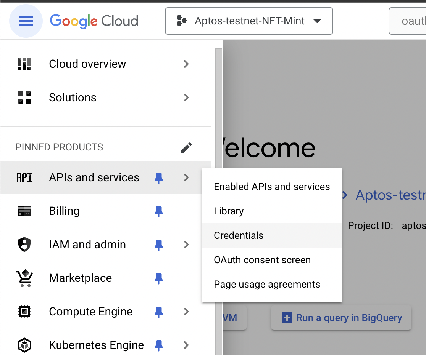The height and width of the screenshot is (355, 426).
Task: Click the Billing card icon
Action: 24,211
